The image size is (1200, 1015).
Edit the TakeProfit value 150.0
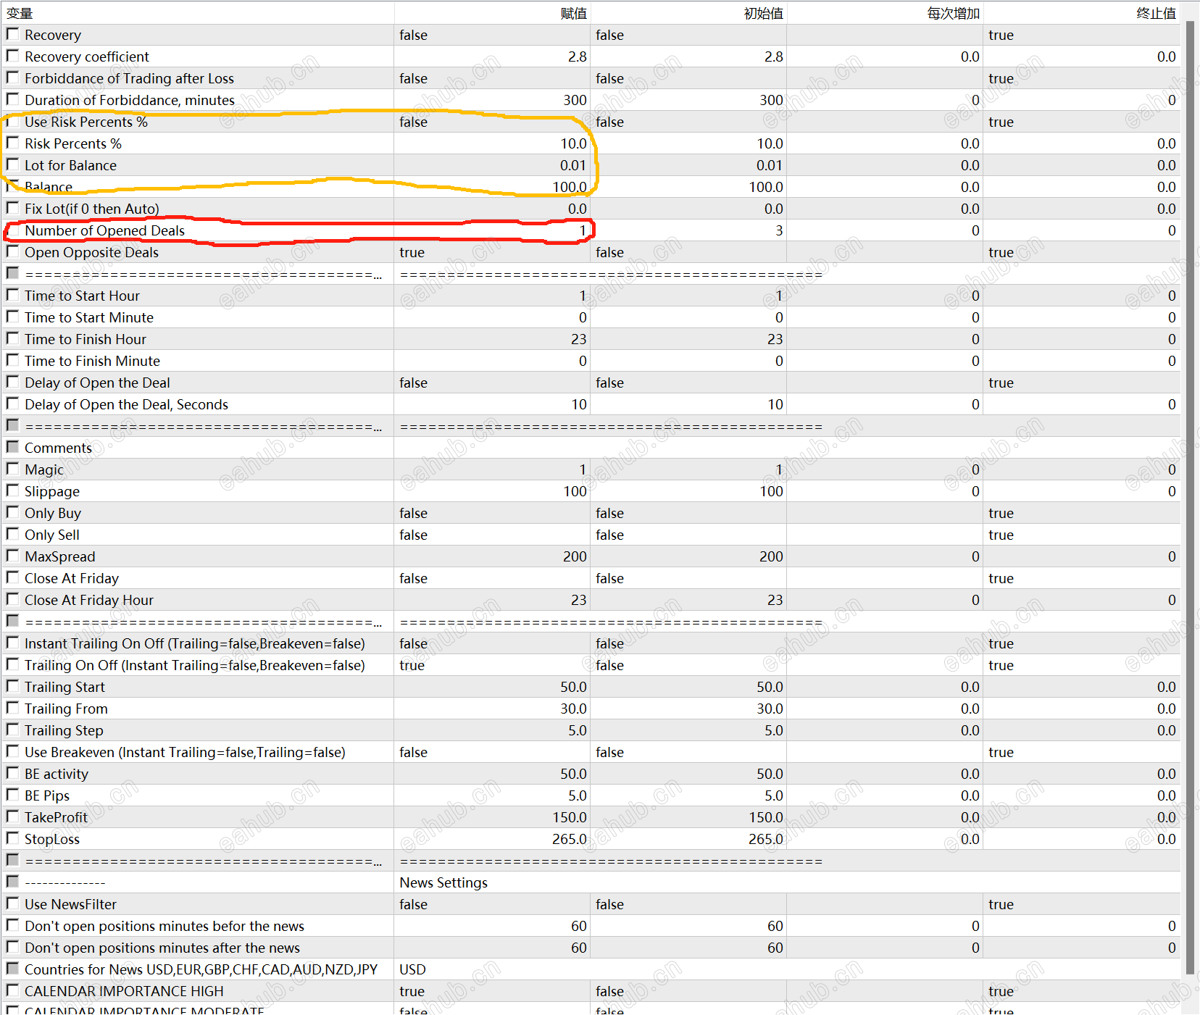493,817
